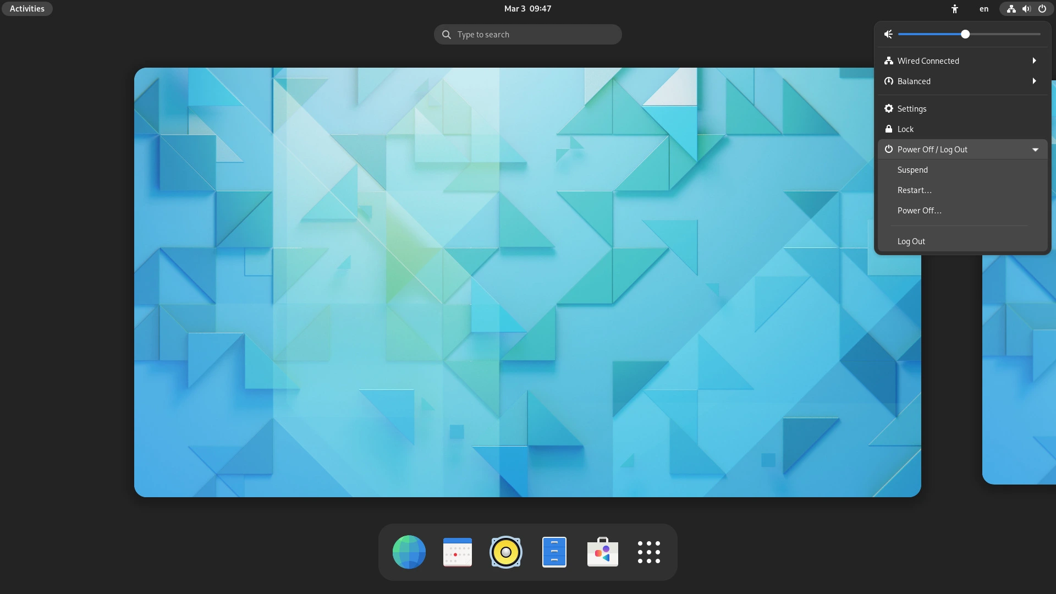
Task: Choose Restart… from the power menu
Action: pyautogui.click(x=915, y=190)
